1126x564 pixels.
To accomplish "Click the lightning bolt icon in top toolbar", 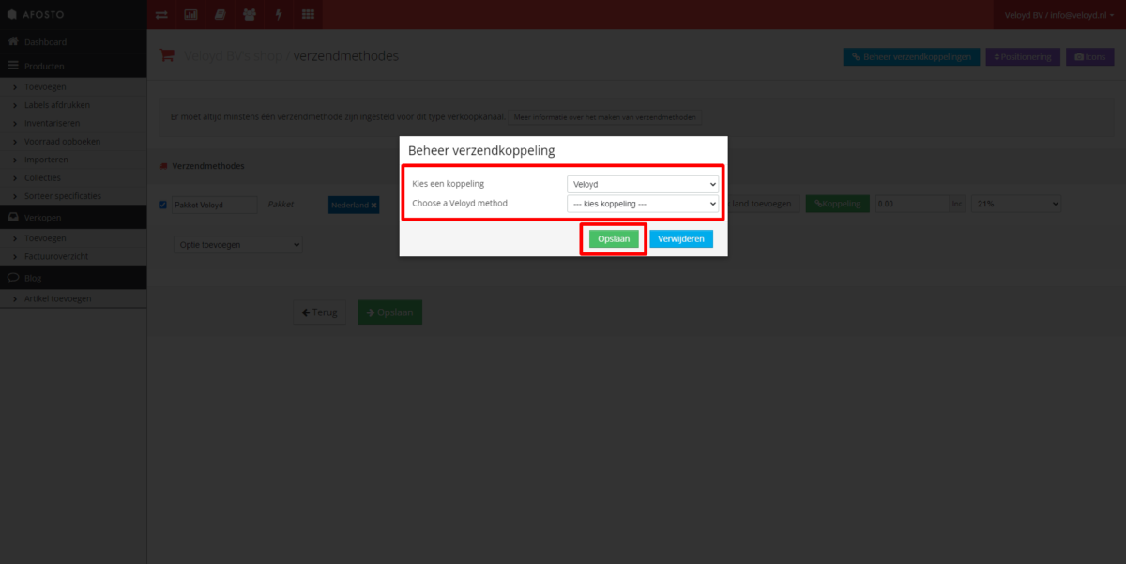I will pyautogui.click(x=278, y=14).
